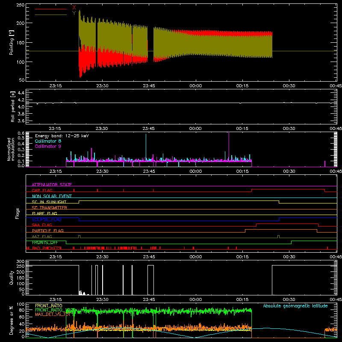Click the 'Degrees or %' axis title
The image size is (342, 342).
pos(12,320)
